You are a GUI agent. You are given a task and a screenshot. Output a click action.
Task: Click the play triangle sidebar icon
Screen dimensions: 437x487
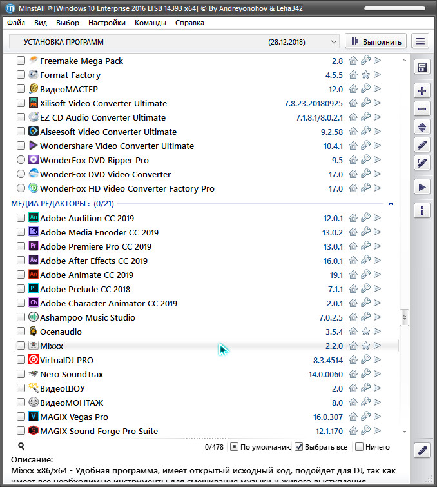pos(422,187)
